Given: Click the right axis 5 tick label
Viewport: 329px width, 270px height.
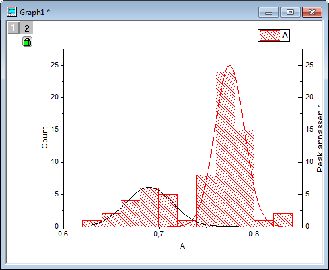Looking at the screenshot, I should 307,194.
